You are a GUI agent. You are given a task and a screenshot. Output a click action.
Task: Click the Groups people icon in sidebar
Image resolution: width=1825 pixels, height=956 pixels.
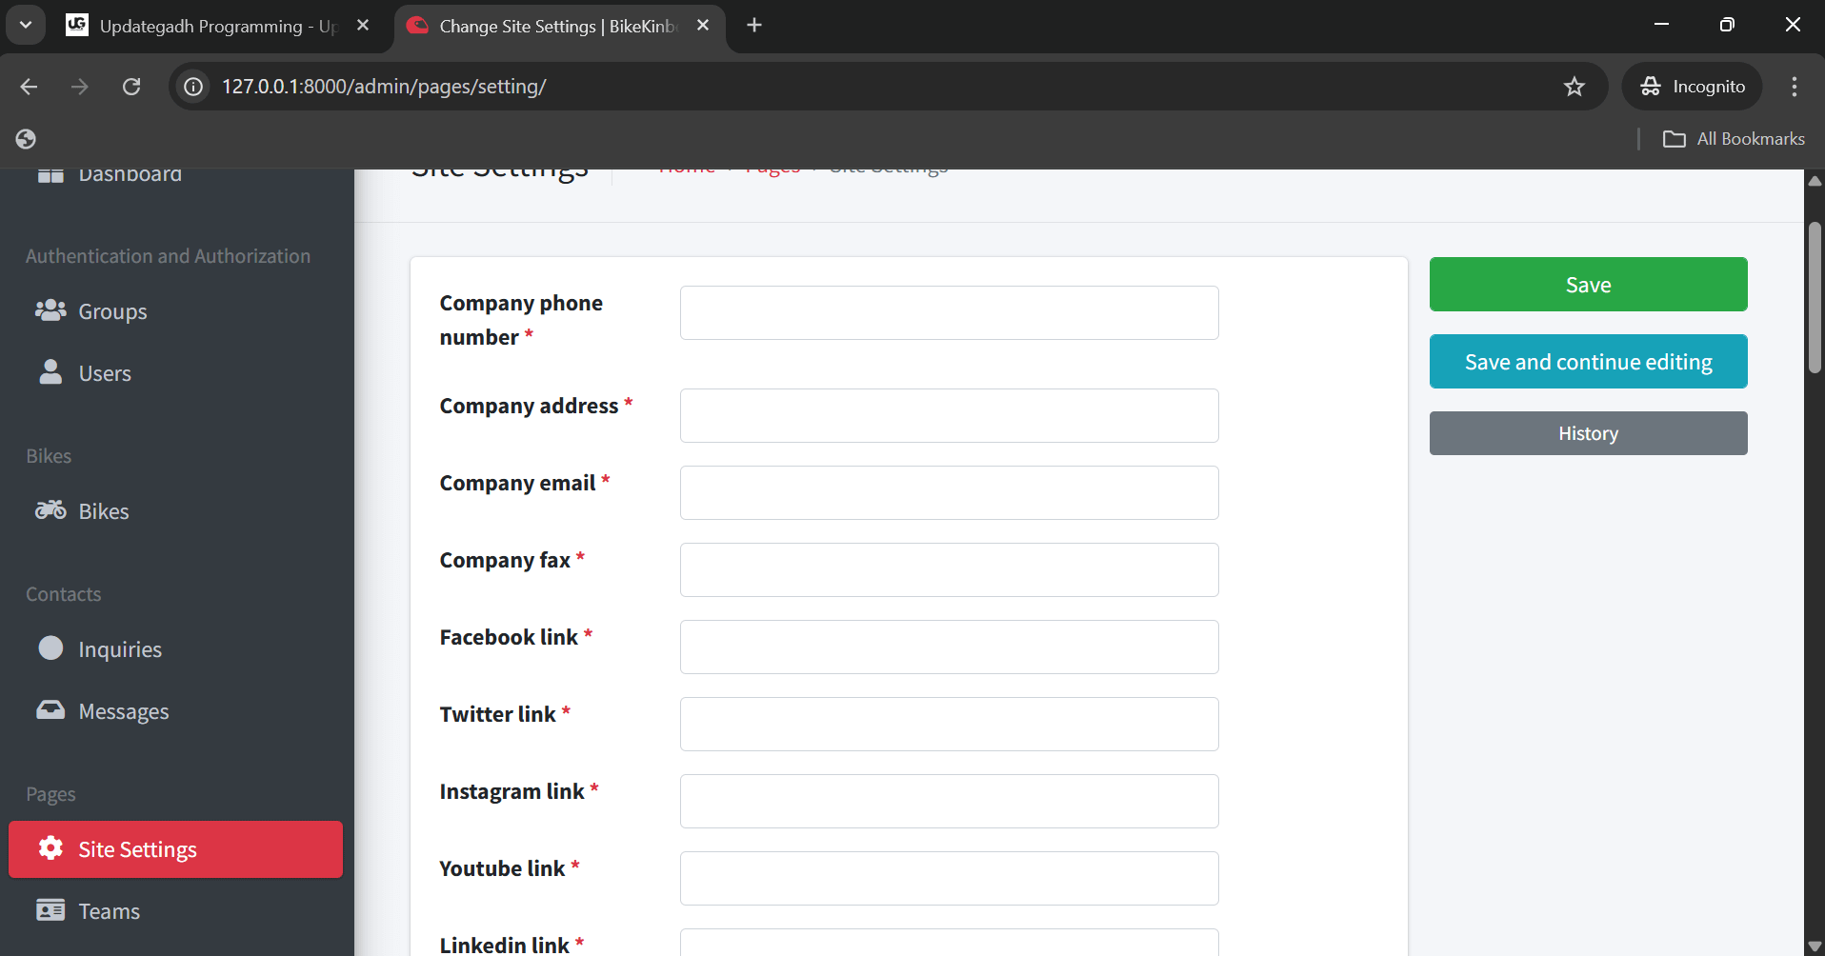click(50, 310)
